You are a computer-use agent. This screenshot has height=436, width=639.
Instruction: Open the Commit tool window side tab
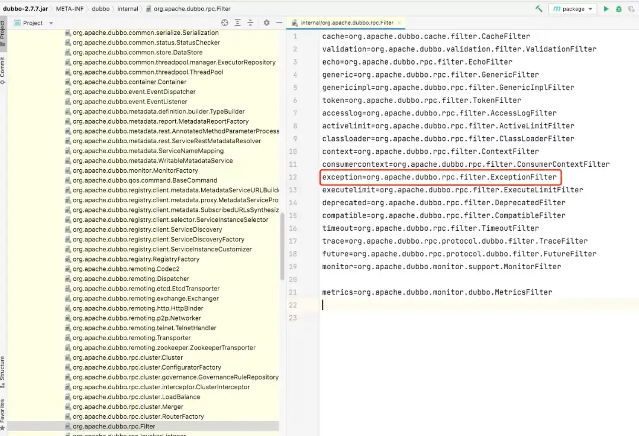(3, 70)
